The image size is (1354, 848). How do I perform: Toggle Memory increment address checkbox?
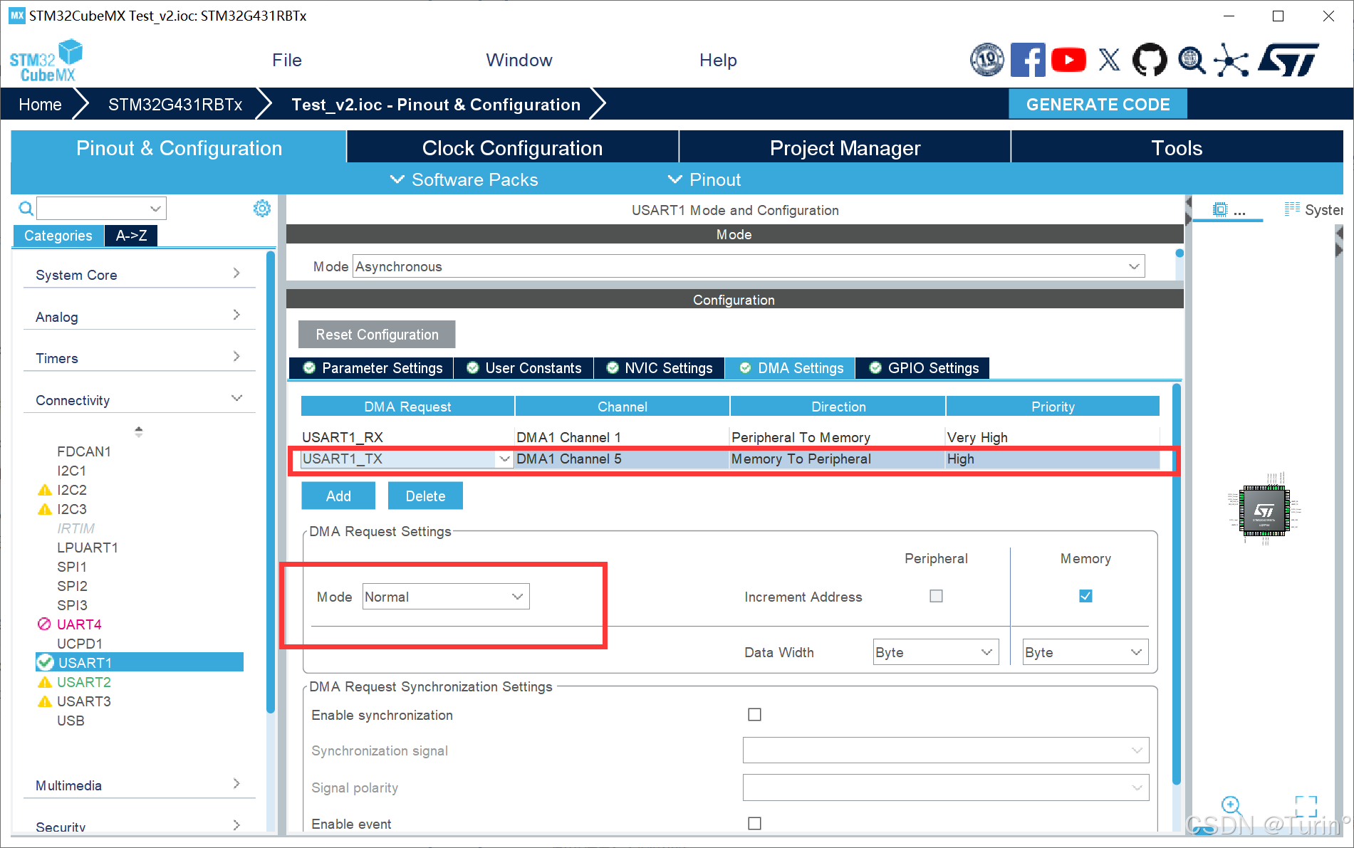[1085, 596]
